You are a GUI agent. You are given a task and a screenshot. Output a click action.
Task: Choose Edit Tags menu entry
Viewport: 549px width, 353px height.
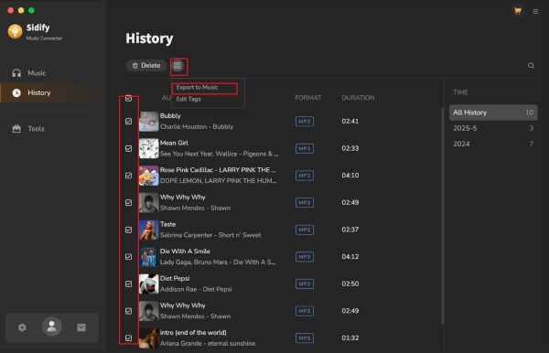188,99
